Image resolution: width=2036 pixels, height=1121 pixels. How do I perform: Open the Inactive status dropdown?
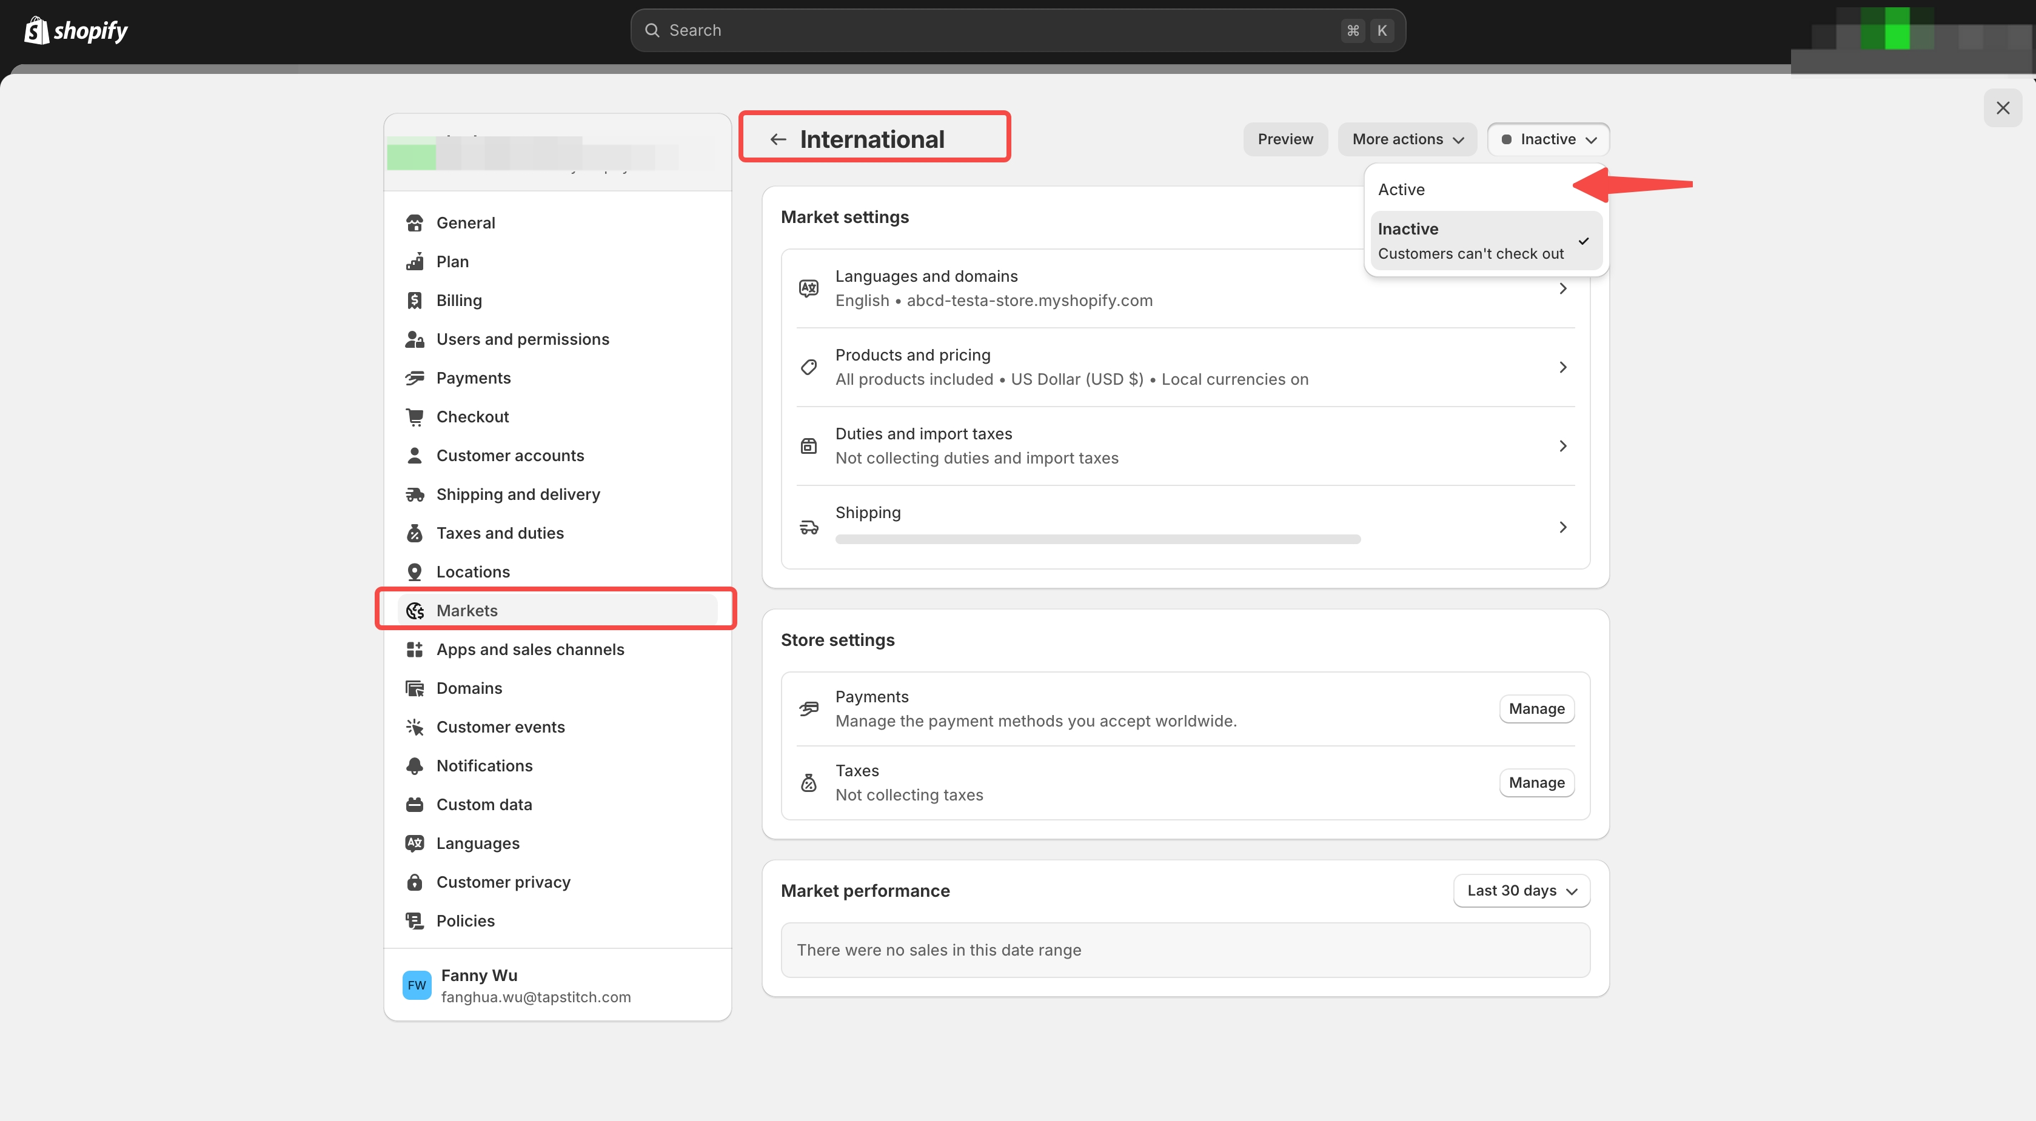[1547, 139]
